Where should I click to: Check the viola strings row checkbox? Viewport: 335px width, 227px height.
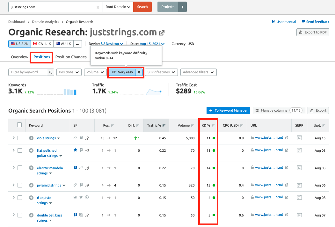(x=20, y=138)
